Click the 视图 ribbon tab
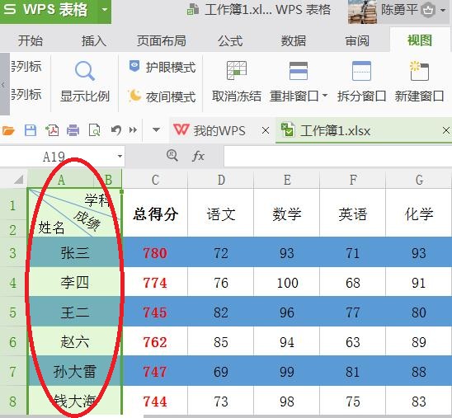Viewport: 452px width, 418px height. [x=420, y=40]
